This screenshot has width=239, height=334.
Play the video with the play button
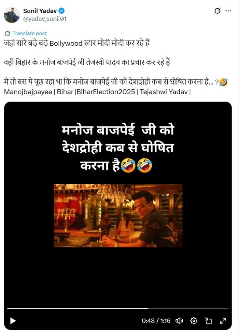point(13,321)
